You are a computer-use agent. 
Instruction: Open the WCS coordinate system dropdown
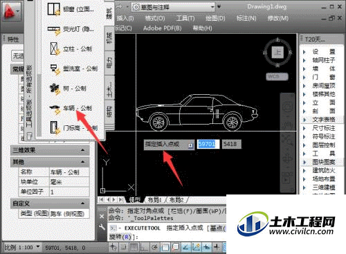[x=277, y=76]
